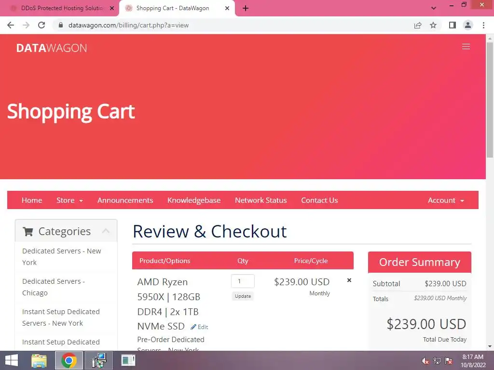Click the Edit pencil for AMD Ryzen
Image resolution: width=494 pixels, height=370 pixels.
coord(199,327)
